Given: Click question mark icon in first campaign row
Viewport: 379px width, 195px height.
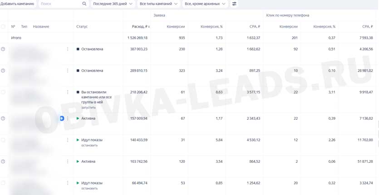Looking at the screenshot, I should click(3, 49).
